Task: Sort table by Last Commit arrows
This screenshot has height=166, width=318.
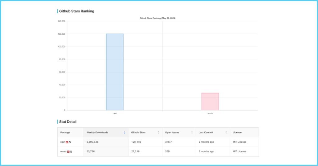Action: coord(226,133)
